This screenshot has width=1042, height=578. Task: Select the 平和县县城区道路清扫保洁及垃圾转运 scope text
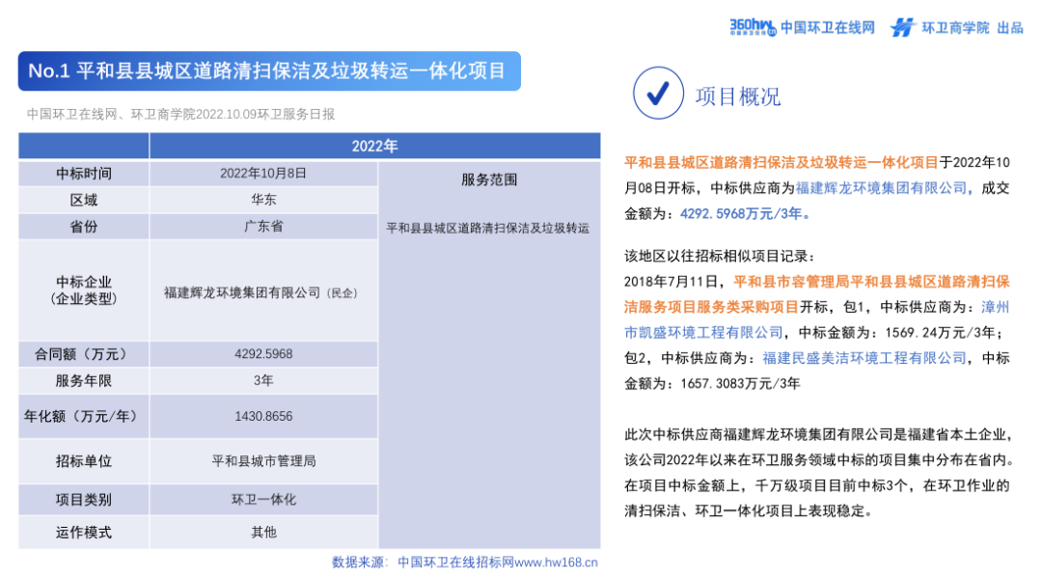[488, 229]
